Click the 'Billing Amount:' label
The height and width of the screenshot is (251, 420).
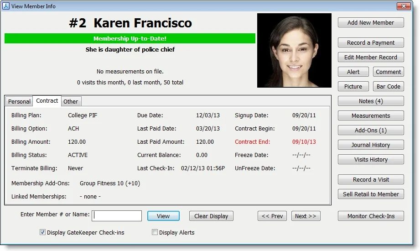click(x=31, y=141)
